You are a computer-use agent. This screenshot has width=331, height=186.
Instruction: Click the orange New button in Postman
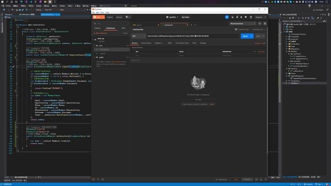pos(99,17)
